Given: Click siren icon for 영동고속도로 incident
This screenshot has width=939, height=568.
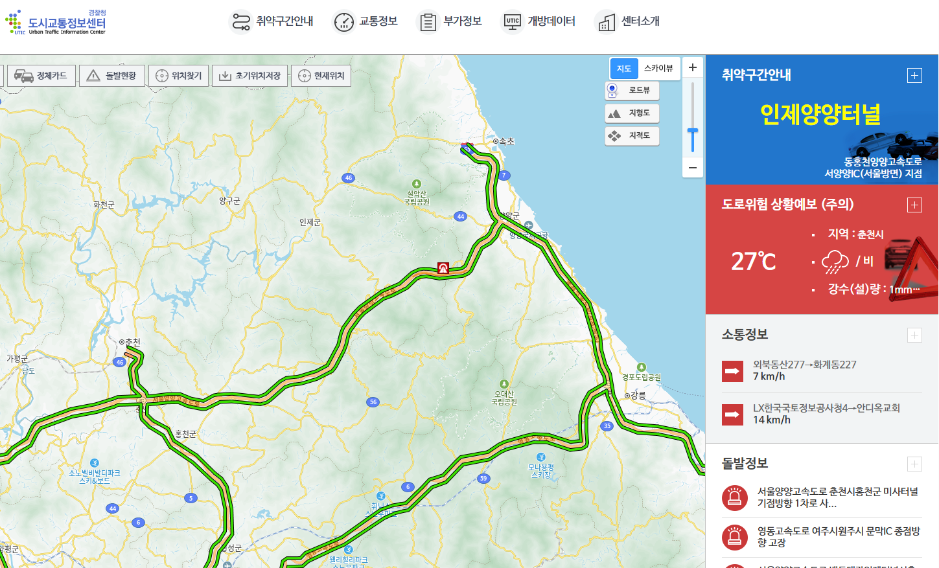Looking at the screenshot, I should tap(735, 537).
